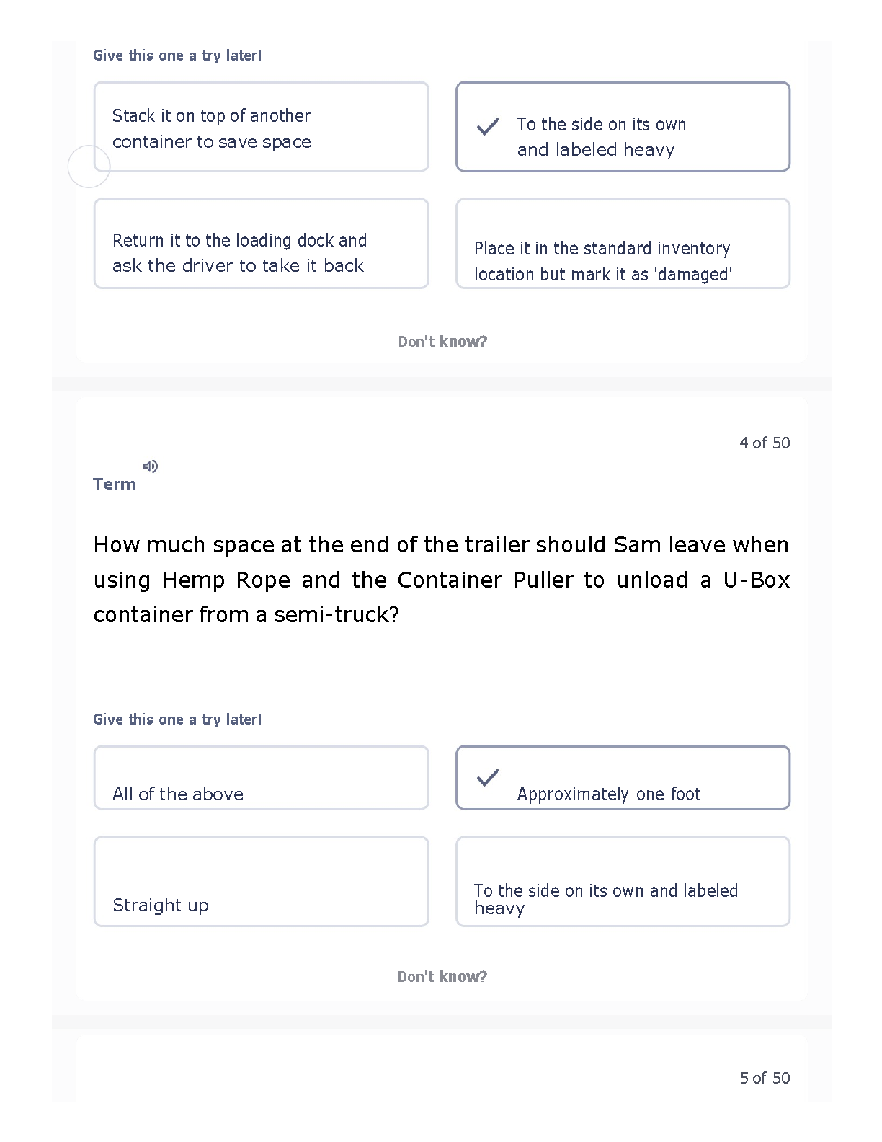Click the checkmark on 'Approximately one foot'
Image resolution: width=882 pixels, height=1142 pixels.
488,777
